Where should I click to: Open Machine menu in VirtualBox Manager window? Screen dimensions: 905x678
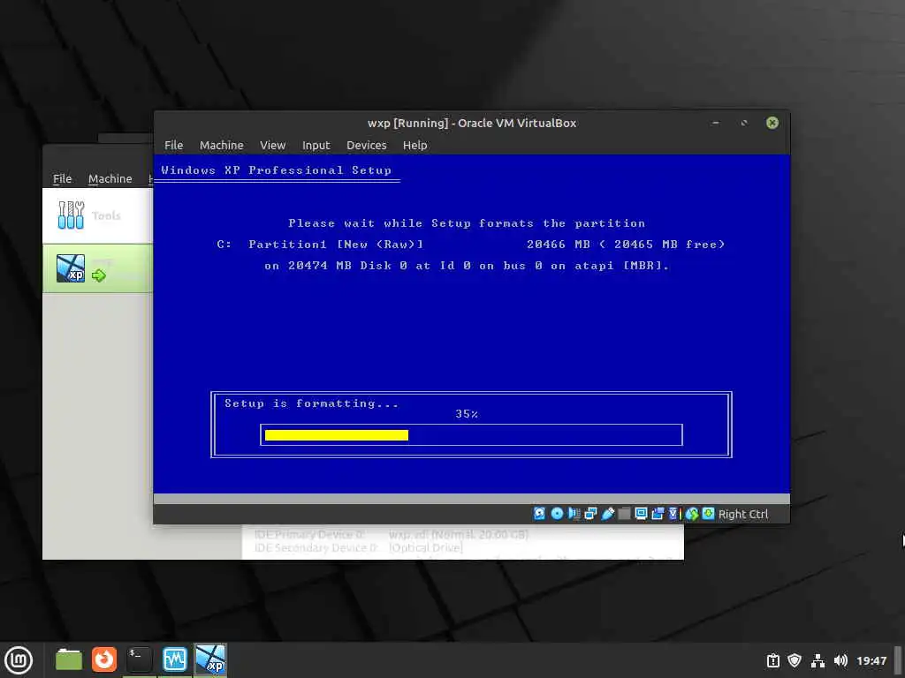(110, 178)
